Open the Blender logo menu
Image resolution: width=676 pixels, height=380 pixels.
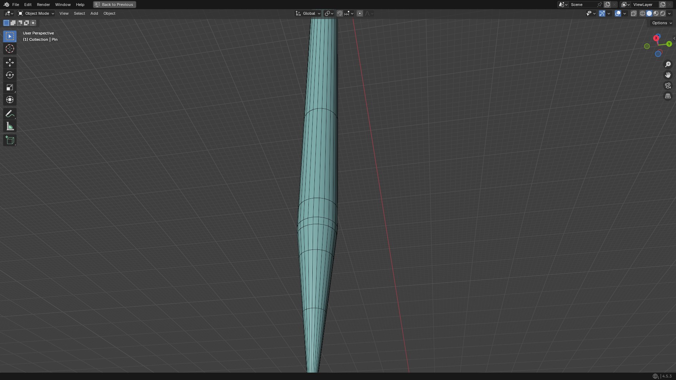[6, 5]
